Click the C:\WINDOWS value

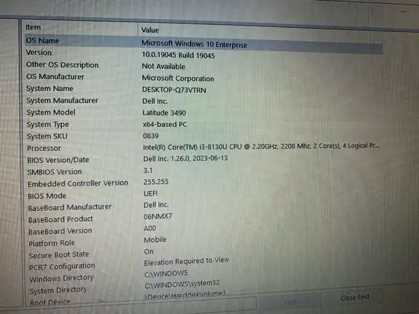click(166, 273)
